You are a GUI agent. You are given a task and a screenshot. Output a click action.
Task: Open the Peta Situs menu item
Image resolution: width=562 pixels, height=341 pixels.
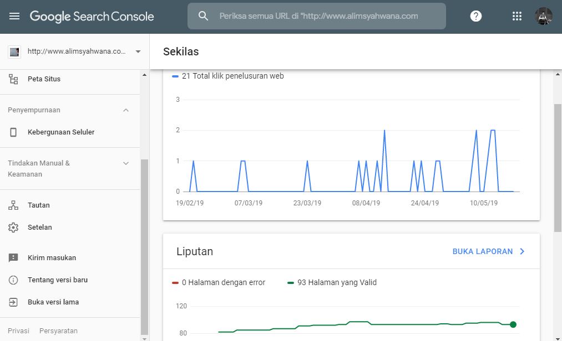pos(44,79)
